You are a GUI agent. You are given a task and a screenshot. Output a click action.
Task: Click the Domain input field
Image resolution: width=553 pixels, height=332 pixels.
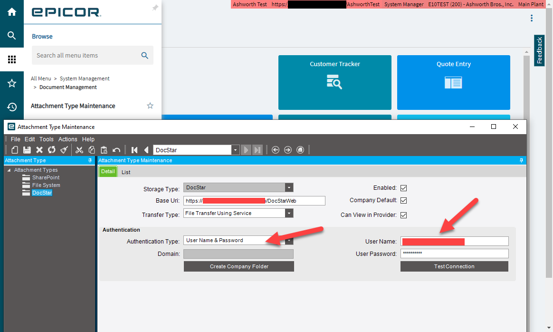coord(238,254)
